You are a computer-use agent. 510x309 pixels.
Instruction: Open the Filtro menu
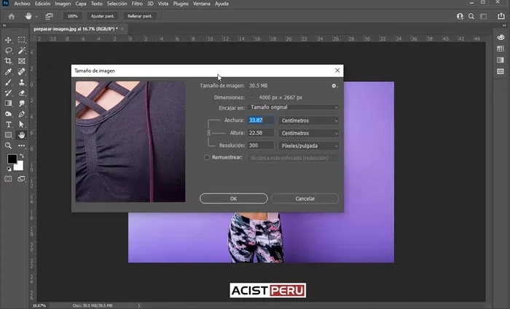click(137, 4)
